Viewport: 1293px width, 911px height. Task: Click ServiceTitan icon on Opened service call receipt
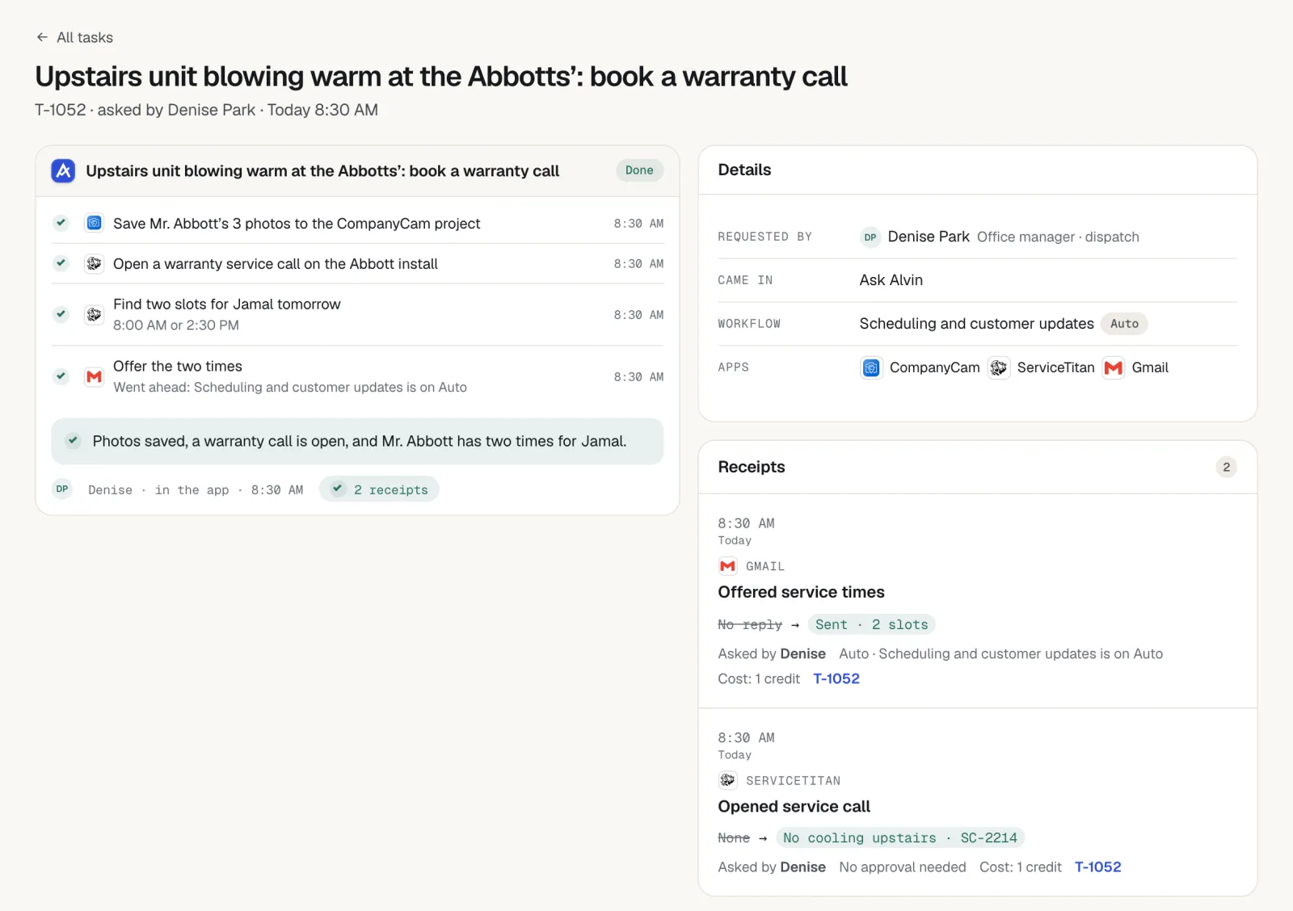pos(727,780)
